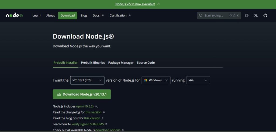Viewport: 276px width, 132px height.
Task: Switch to Package Manager tab
Action: coord(121,63)
